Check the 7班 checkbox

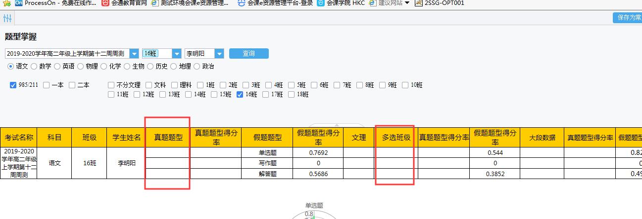(x=337, y=85)
